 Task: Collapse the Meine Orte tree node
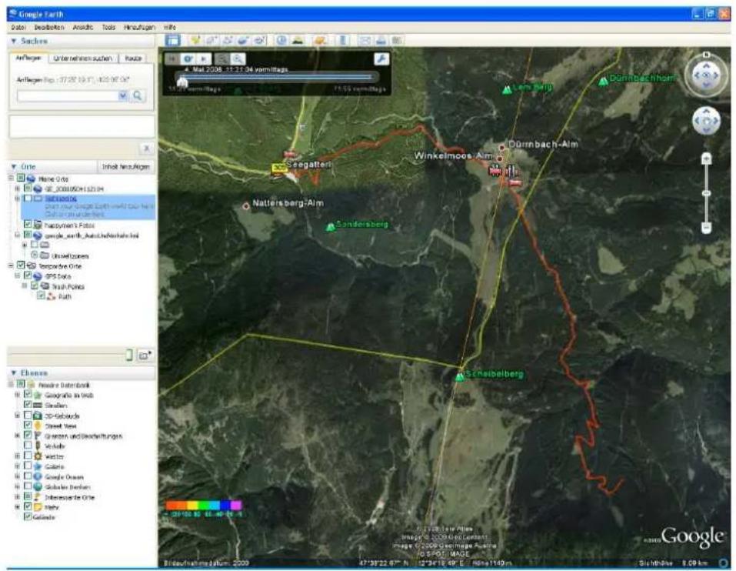pyautogui.click(x=11, y=179)
